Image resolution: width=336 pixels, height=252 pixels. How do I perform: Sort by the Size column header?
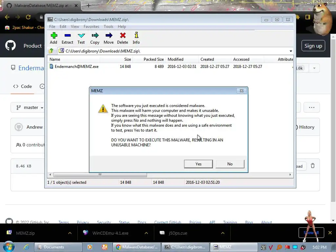pyautogui.click(x=116, y=59)
